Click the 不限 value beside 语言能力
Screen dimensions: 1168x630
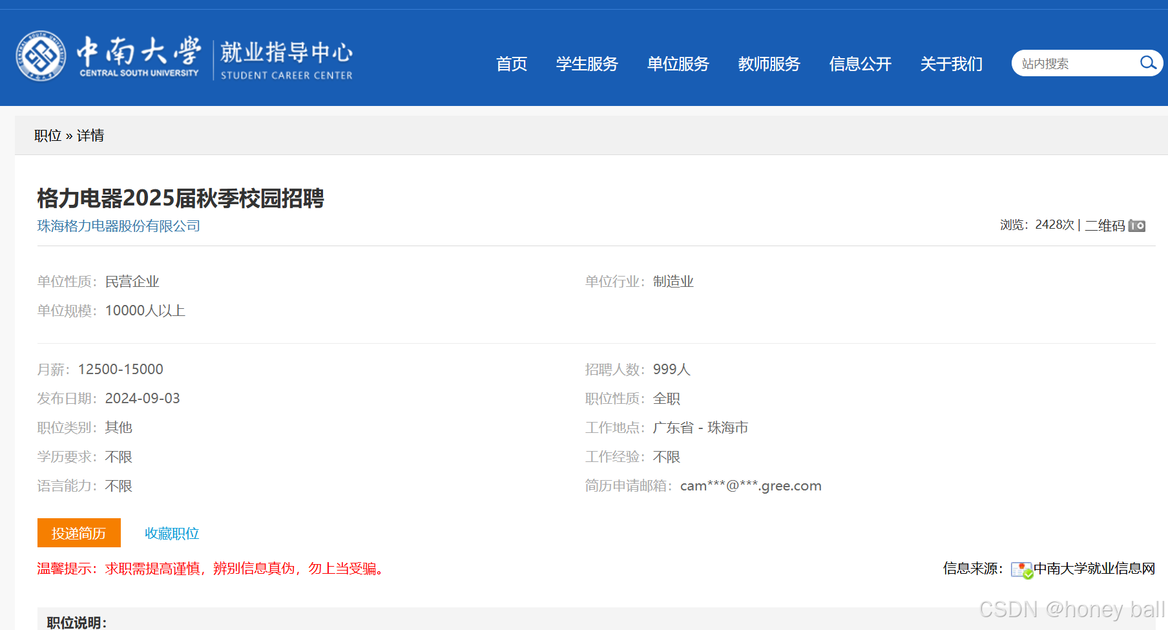click(119, 487)
